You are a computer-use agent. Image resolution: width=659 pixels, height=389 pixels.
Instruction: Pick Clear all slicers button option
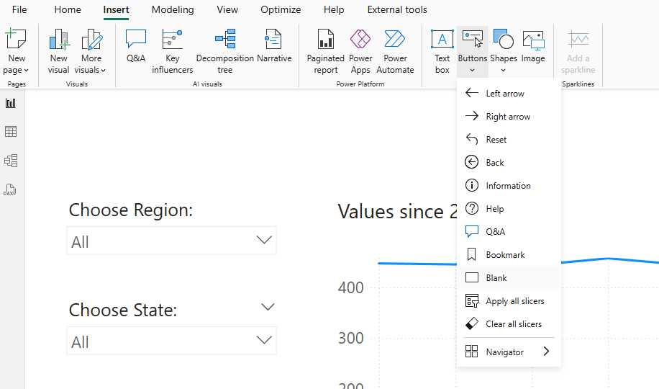tap(513, 324)
